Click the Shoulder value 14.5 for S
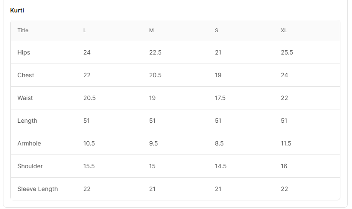352x209 pixels. tap(220, 166)
